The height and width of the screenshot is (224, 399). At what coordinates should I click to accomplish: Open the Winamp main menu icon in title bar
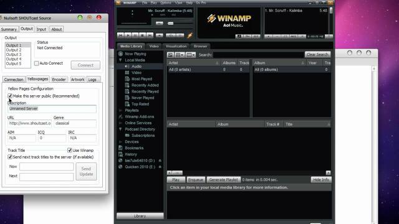point(118,2)
